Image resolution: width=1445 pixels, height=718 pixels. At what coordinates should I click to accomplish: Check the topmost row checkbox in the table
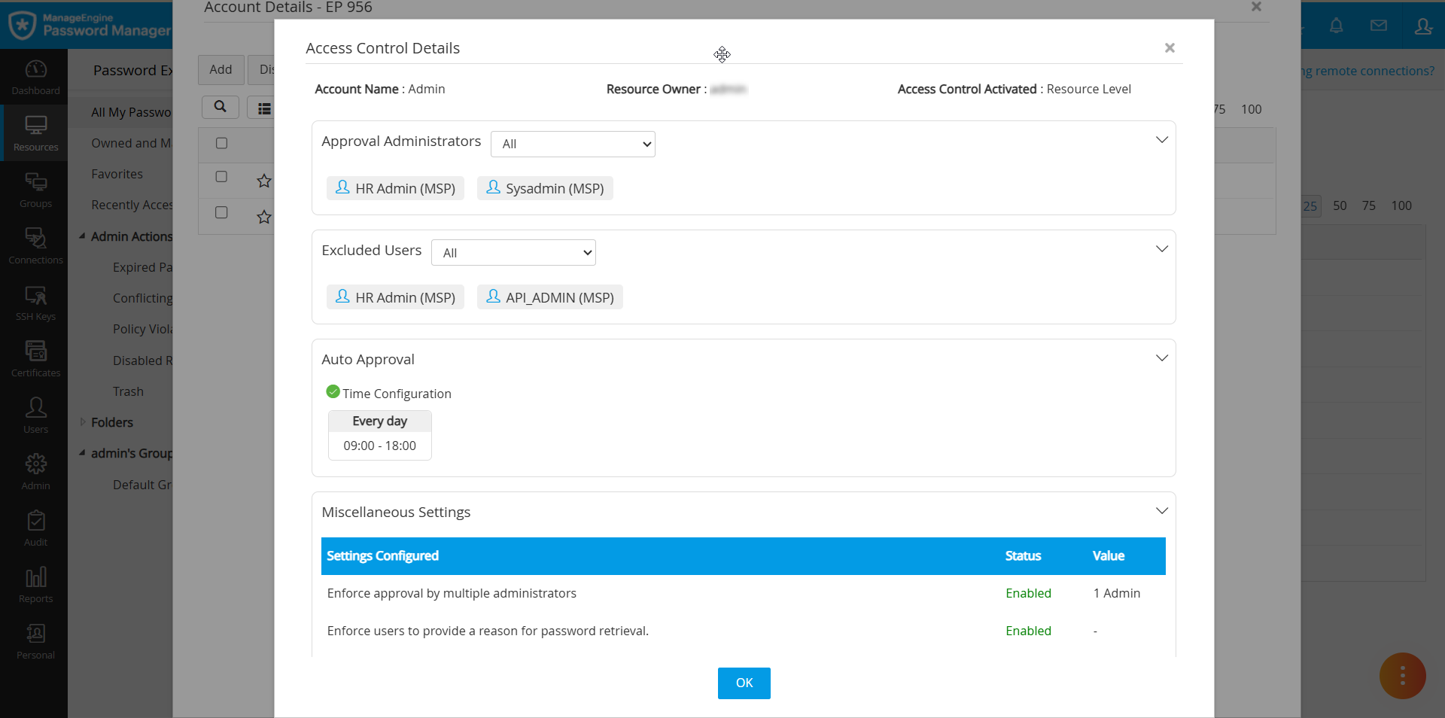coord(221,176)
